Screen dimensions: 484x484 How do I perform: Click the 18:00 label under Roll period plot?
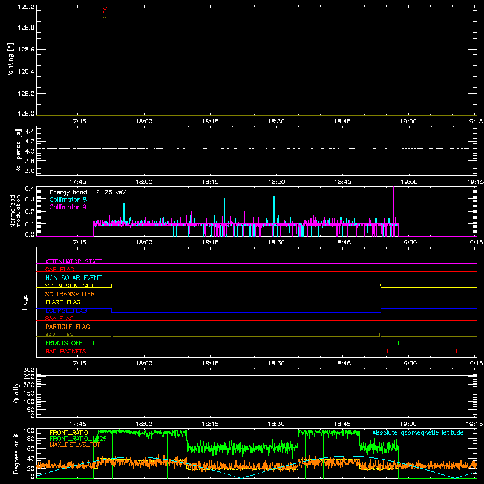(144, 182)
